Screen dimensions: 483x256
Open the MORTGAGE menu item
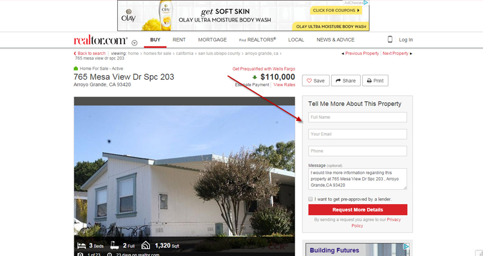(x=213, y=40)
